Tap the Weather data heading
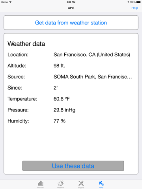 [26, 44]
